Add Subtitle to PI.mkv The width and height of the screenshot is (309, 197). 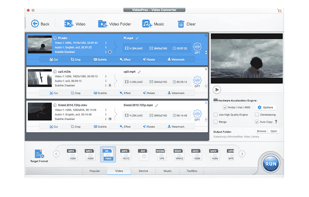coord(100,59)
